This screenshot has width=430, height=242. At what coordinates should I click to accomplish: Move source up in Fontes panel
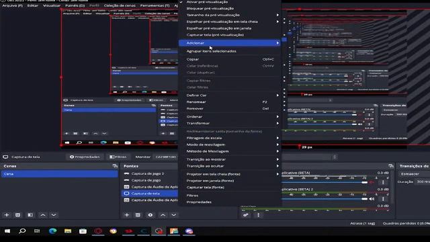163,215
